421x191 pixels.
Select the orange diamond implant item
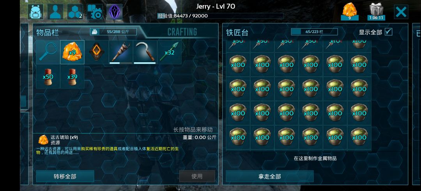pyautogui.click(x=96, y=52)
